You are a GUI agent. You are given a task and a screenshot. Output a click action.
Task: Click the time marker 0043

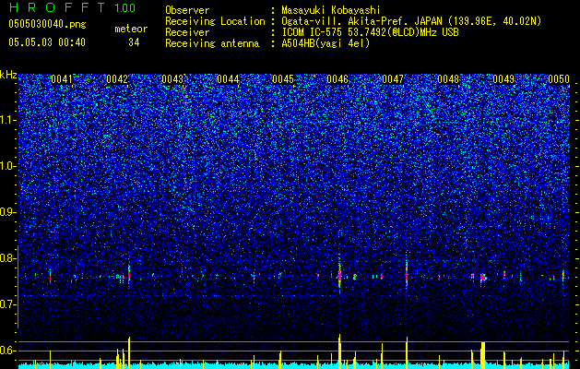[x=172, y=79]
